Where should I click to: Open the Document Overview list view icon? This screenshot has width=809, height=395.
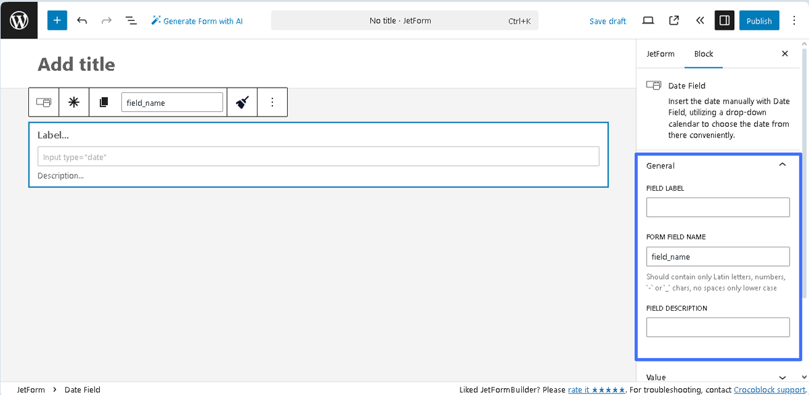pos(130,20)
